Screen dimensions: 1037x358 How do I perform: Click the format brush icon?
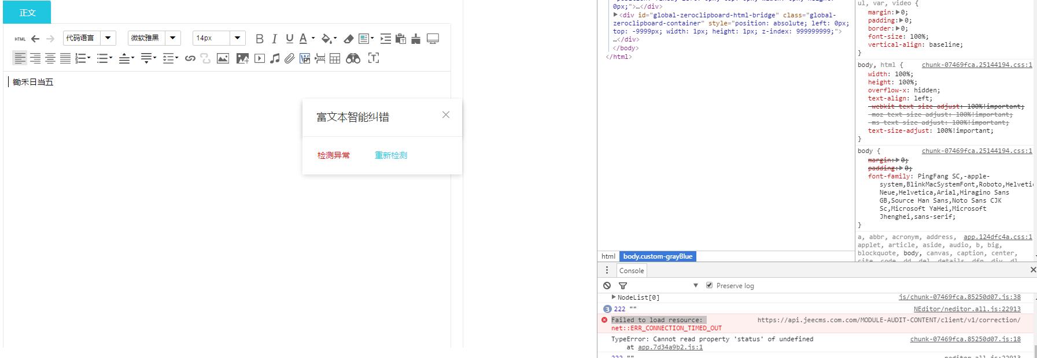(416, 39)
